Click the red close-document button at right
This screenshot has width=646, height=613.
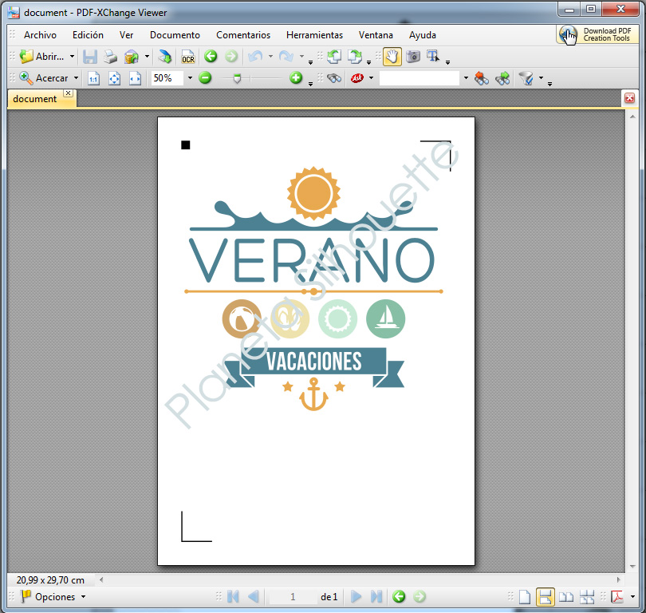pyautogui.click(x=629, y=98)
